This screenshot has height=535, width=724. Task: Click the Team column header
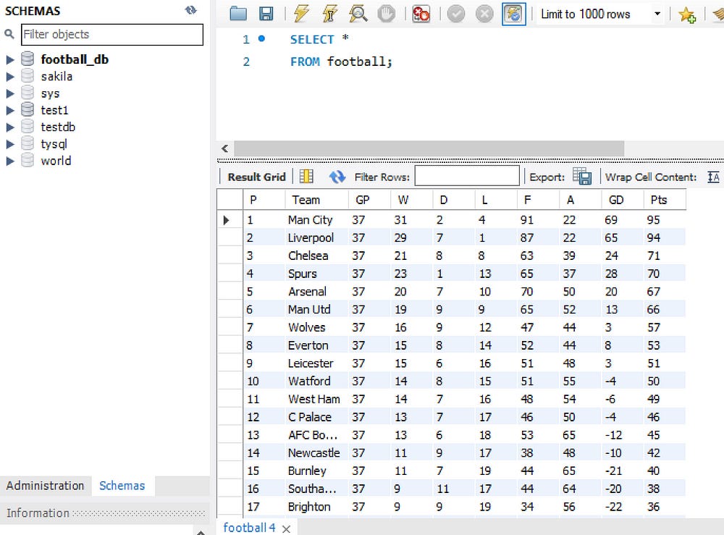pyautogui.click(x=316, y=200)
